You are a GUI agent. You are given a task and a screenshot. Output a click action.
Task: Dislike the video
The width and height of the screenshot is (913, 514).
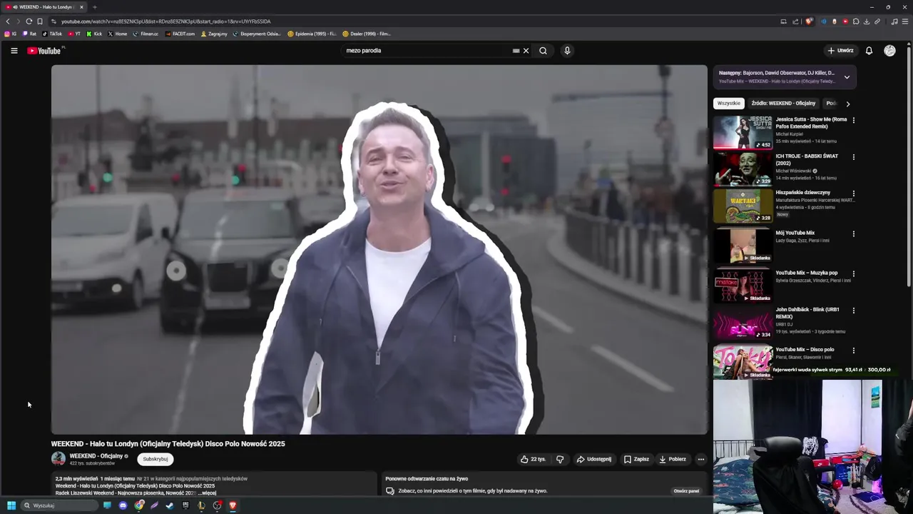(x=560, y=459)
